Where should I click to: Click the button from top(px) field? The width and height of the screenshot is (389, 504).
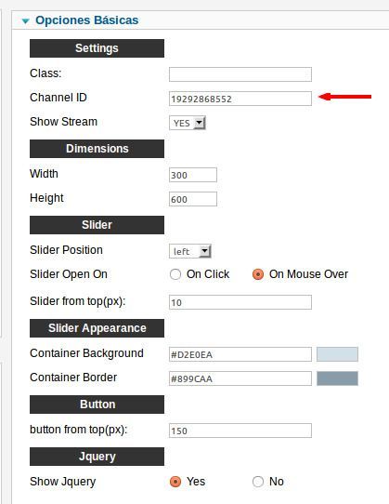click(240, 431)
